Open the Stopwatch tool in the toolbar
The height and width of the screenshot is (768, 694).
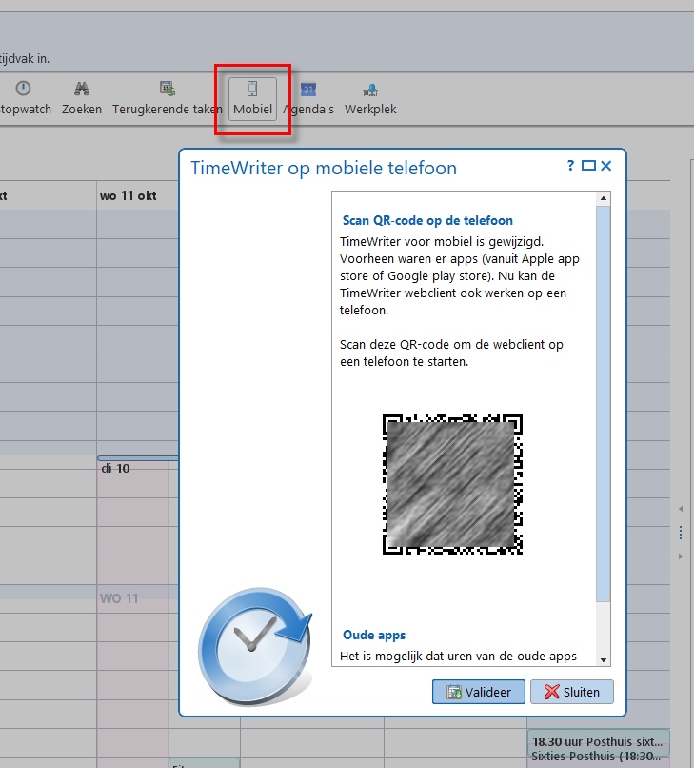(x=23, y=98)
